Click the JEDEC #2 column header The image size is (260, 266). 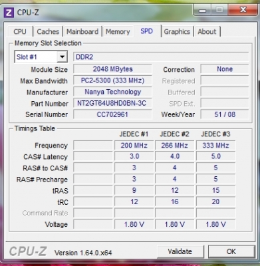coord(175,134)
